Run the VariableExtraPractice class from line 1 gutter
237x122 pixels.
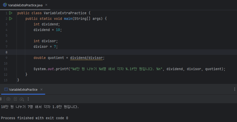click(x=11, y=13)
